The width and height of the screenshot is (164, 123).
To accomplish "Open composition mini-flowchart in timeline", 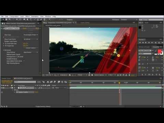I will pyautogui.click(x=39, y=82).
